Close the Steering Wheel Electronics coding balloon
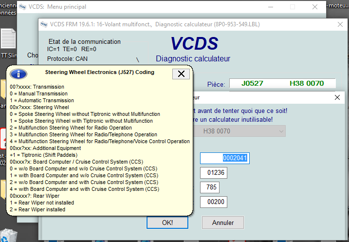349x242 pixels. click(181, 74)
